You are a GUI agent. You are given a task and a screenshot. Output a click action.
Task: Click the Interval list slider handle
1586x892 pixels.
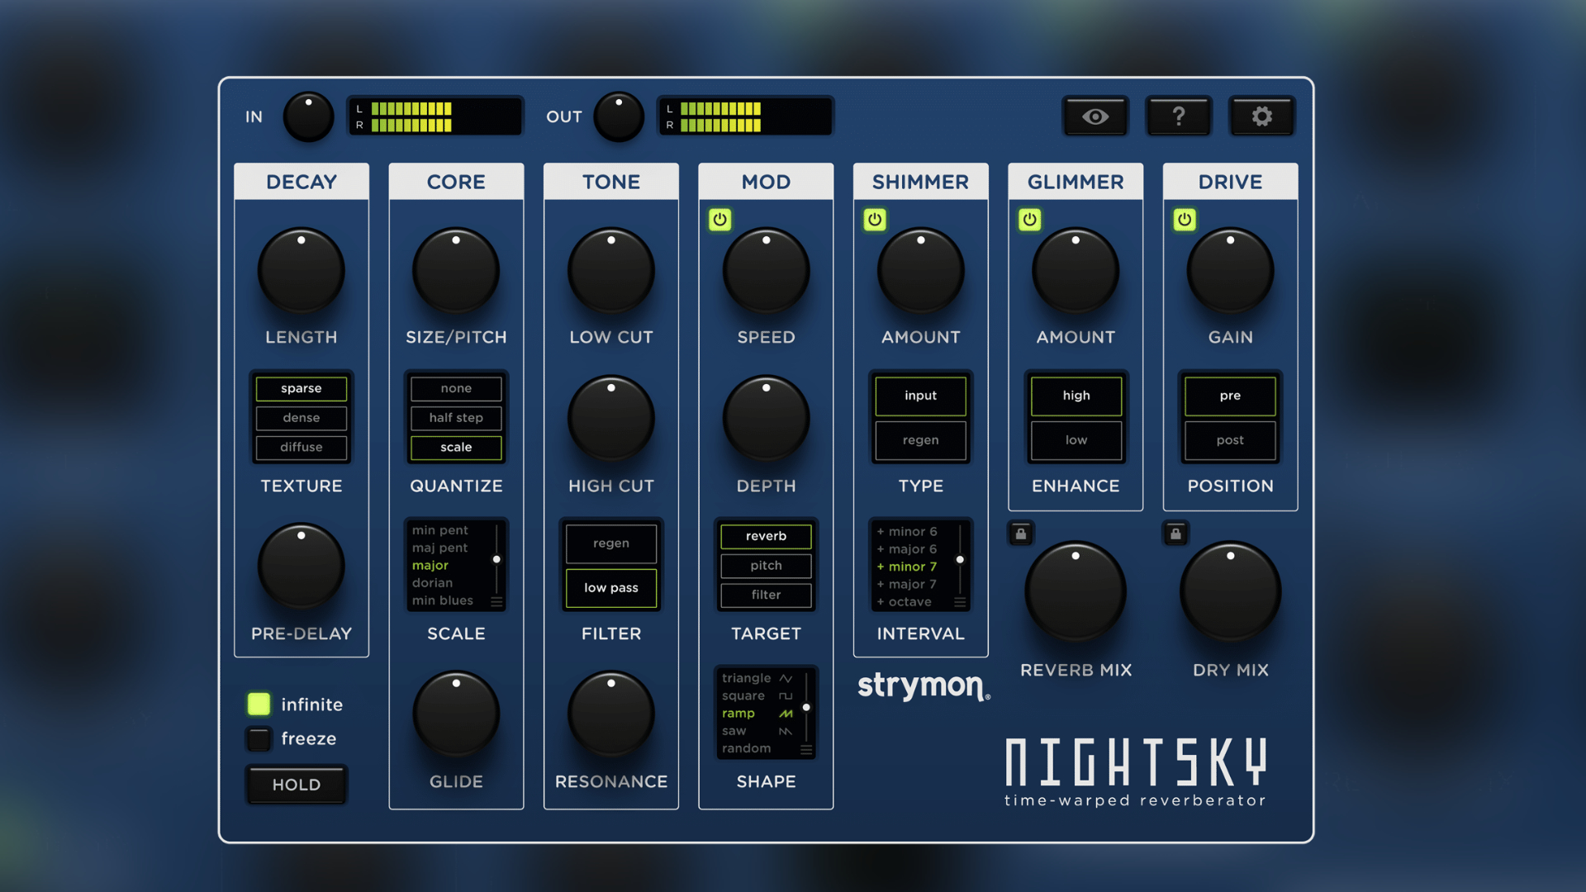tap(960, 560)
